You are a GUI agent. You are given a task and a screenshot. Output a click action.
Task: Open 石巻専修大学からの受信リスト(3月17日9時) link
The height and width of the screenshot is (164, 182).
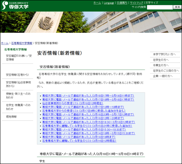84,111
